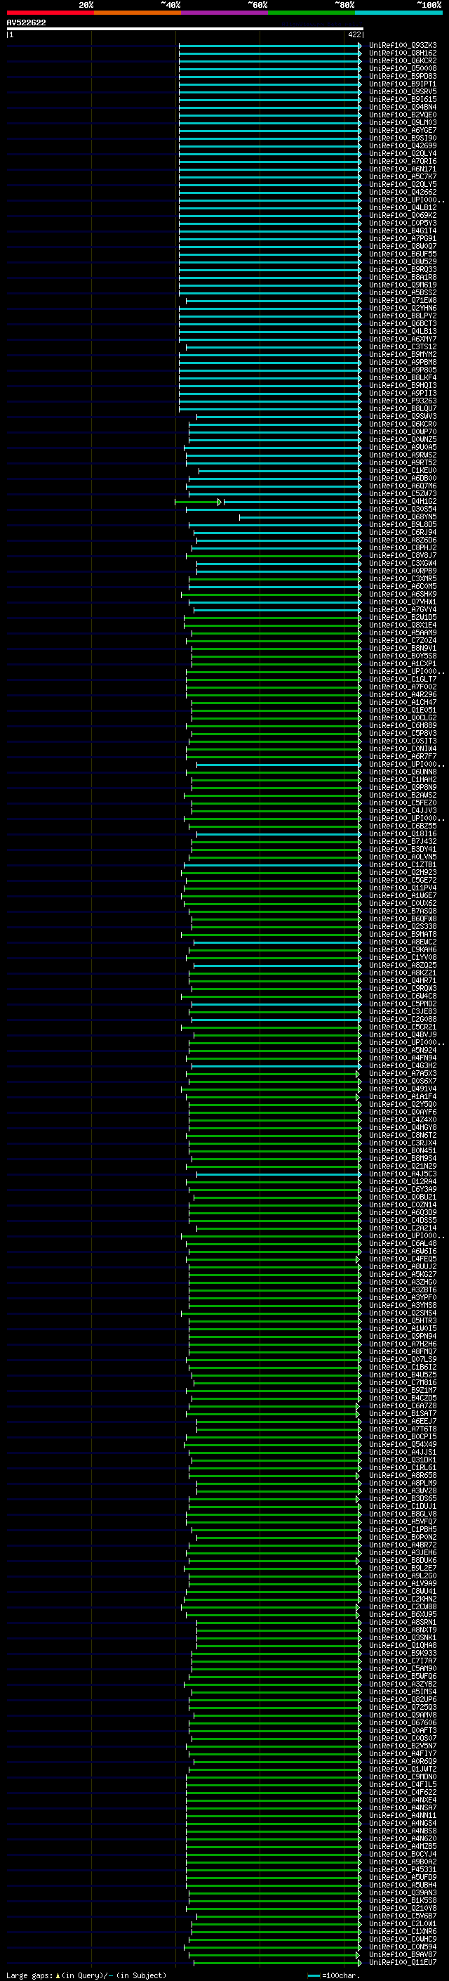This screenshot has width=449, height=1981.
Task: Click hit label UniRef100_A8R658
Action: click(403, 1476)
